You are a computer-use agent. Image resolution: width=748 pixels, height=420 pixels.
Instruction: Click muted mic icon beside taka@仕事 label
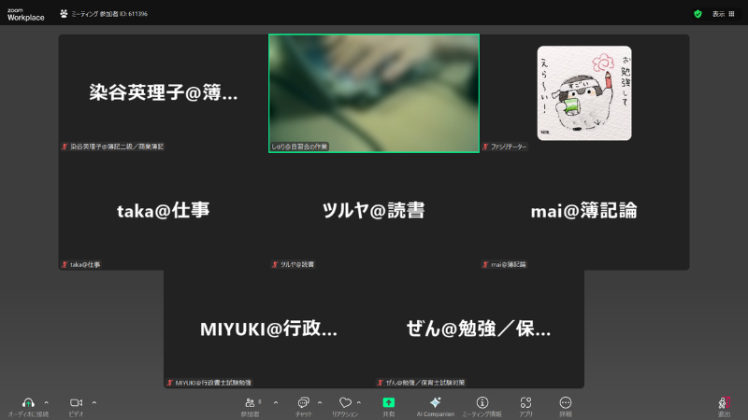click(65, 265)
